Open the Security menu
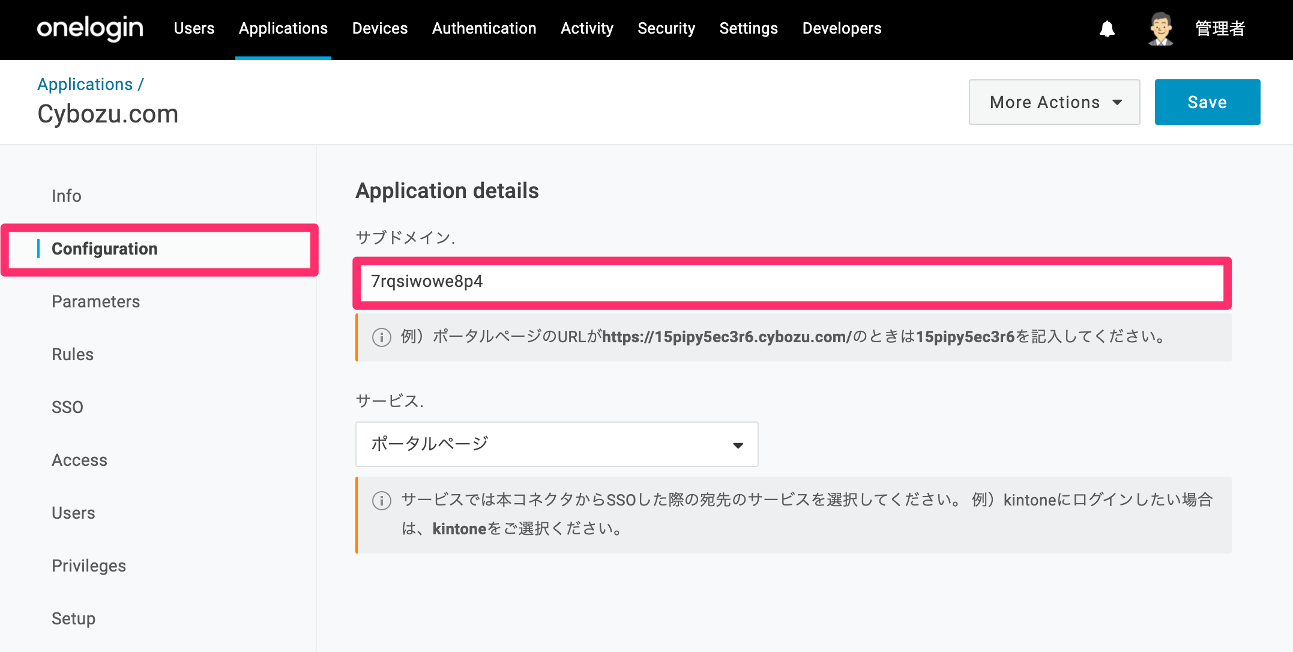1293x652 pixels. click(x=666, y=28)
